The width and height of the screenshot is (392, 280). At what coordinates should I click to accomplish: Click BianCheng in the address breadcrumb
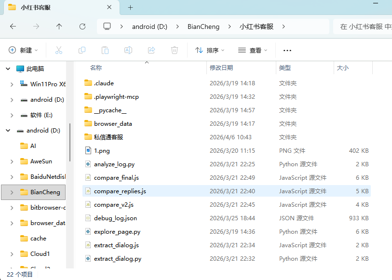[203, 27]
